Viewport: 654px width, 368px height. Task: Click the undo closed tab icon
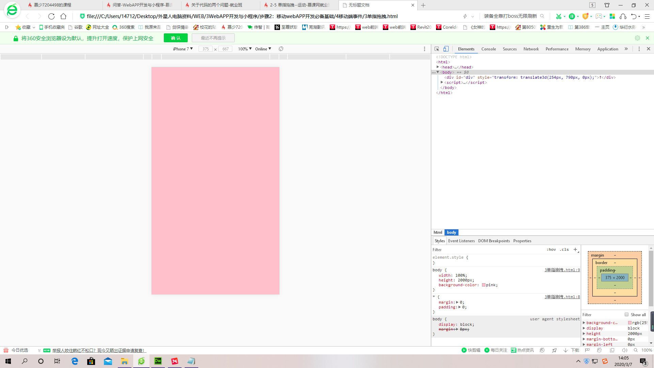pyautogui.click(x=634, y=16)
